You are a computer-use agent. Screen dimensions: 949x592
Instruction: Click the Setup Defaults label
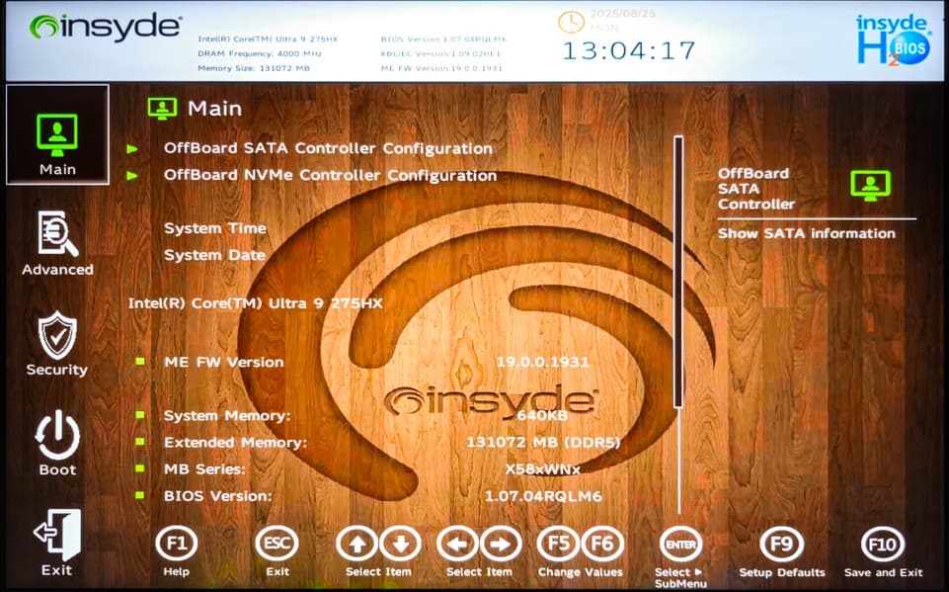[781, 572]
